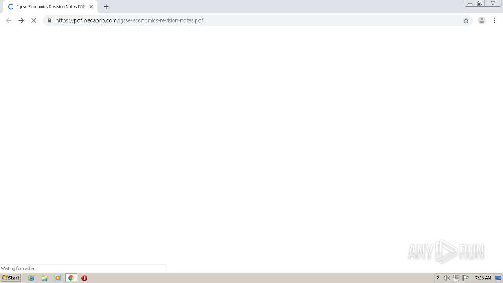Open the Windows Start menu
The width and height of the screenshot is (503, 283).
click(x=11, y=278)
